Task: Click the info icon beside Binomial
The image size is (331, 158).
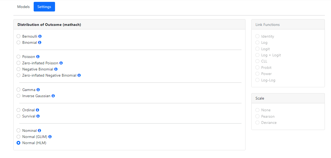Action: pyautogui.click(x=40, y=42)
